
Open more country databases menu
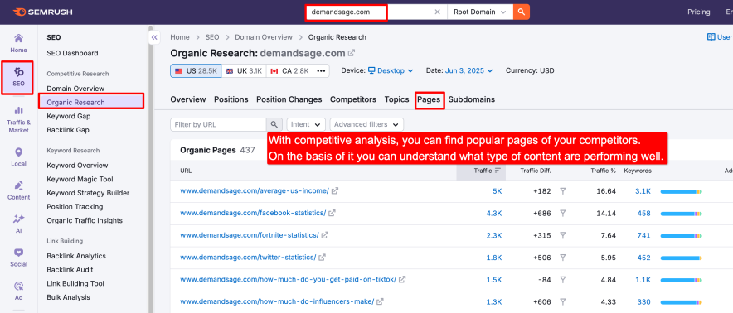tap(321, 71)
